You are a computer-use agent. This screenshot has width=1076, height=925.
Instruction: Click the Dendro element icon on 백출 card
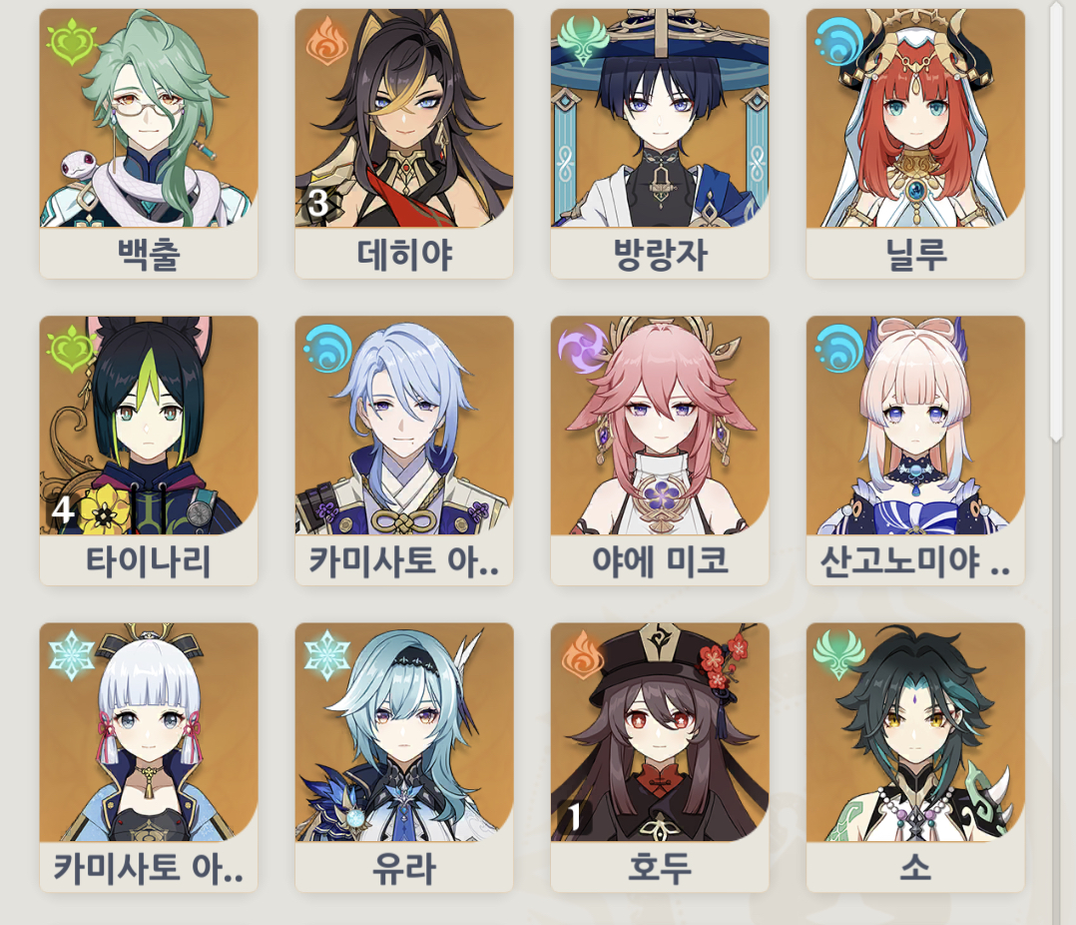70,43
